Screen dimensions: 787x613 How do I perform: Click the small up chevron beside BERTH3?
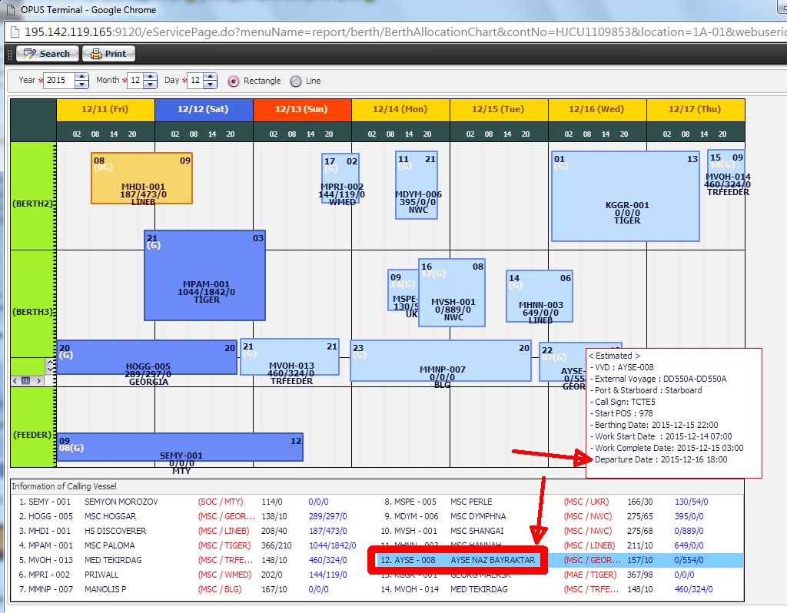click(51, 363)
